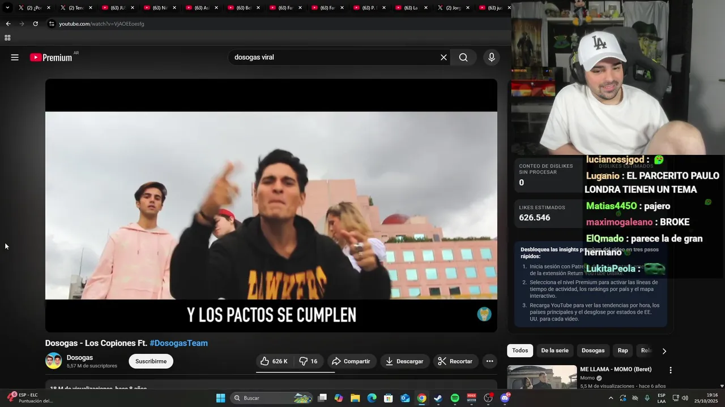Reload the page with the refresh icon

(x=35, y=24)
